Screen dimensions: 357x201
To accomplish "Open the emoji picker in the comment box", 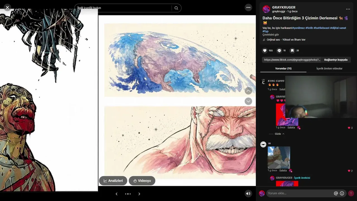I will click(x=342, y=193).
